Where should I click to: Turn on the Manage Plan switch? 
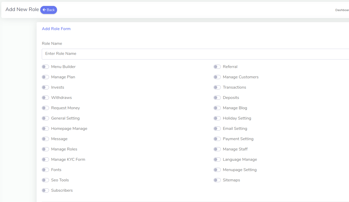coord(45,77)
